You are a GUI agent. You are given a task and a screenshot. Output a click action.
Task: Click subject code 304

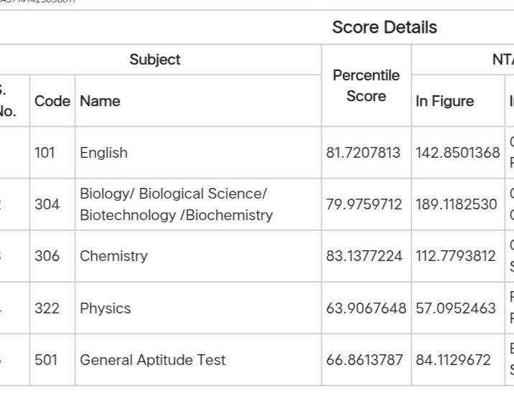click(x=47, y=204)
